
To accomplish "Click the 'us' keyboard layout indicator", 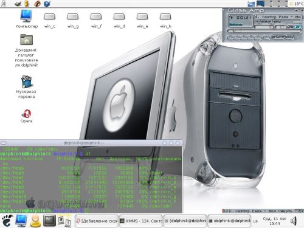I will 255,221.
